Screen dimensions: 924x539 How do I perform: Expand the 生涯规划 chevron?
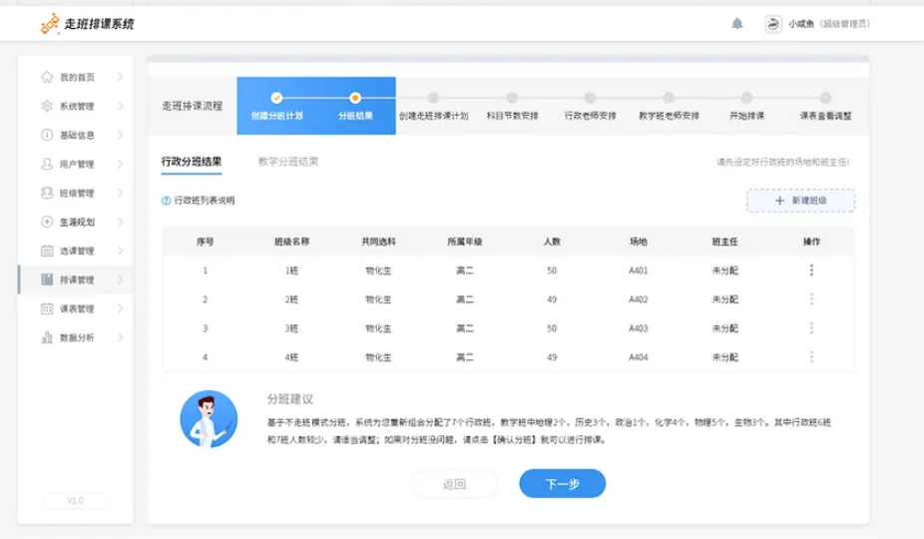click(x=120, y=222)
